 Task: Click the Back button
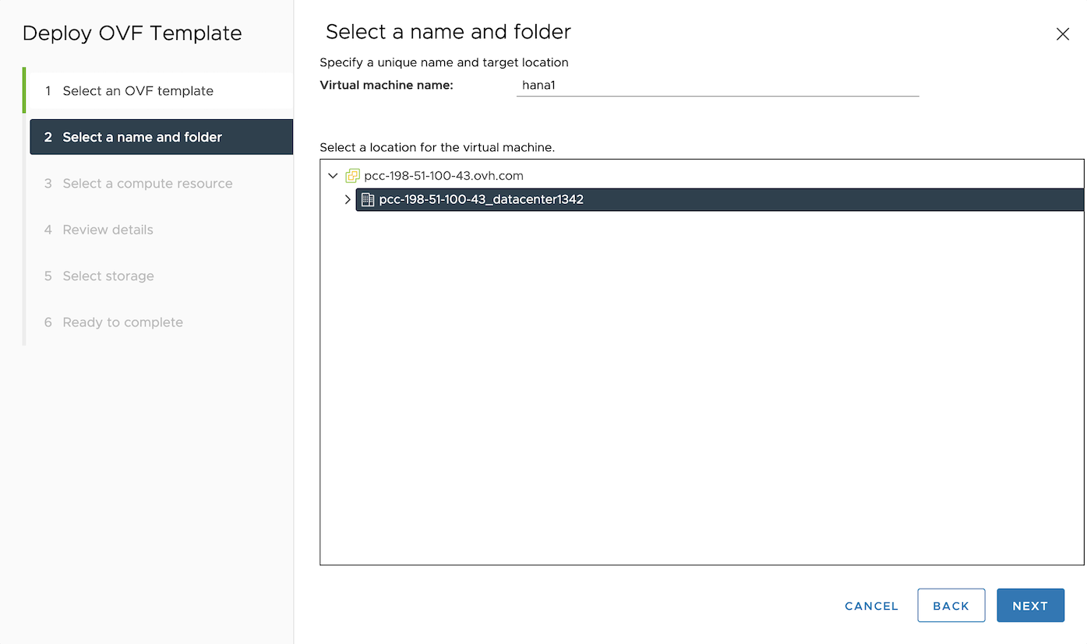point(951,606)
